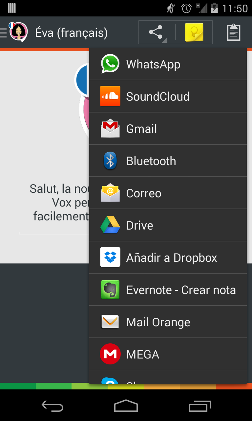Select Evernote - Crear nota
This screenshot has height=421, width=252.
coord(168,290)
